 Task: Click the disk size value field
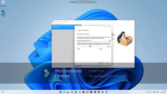(x=107, y=46)
